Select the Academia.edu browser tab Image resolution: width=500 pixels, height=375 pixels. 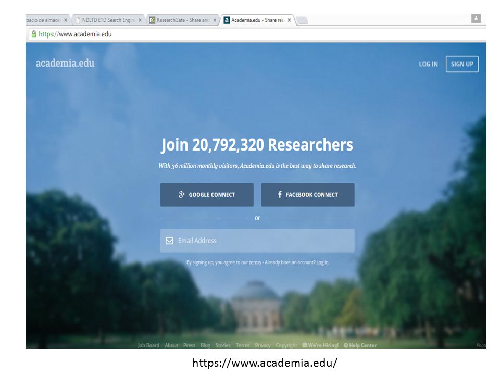pos(258,20)
